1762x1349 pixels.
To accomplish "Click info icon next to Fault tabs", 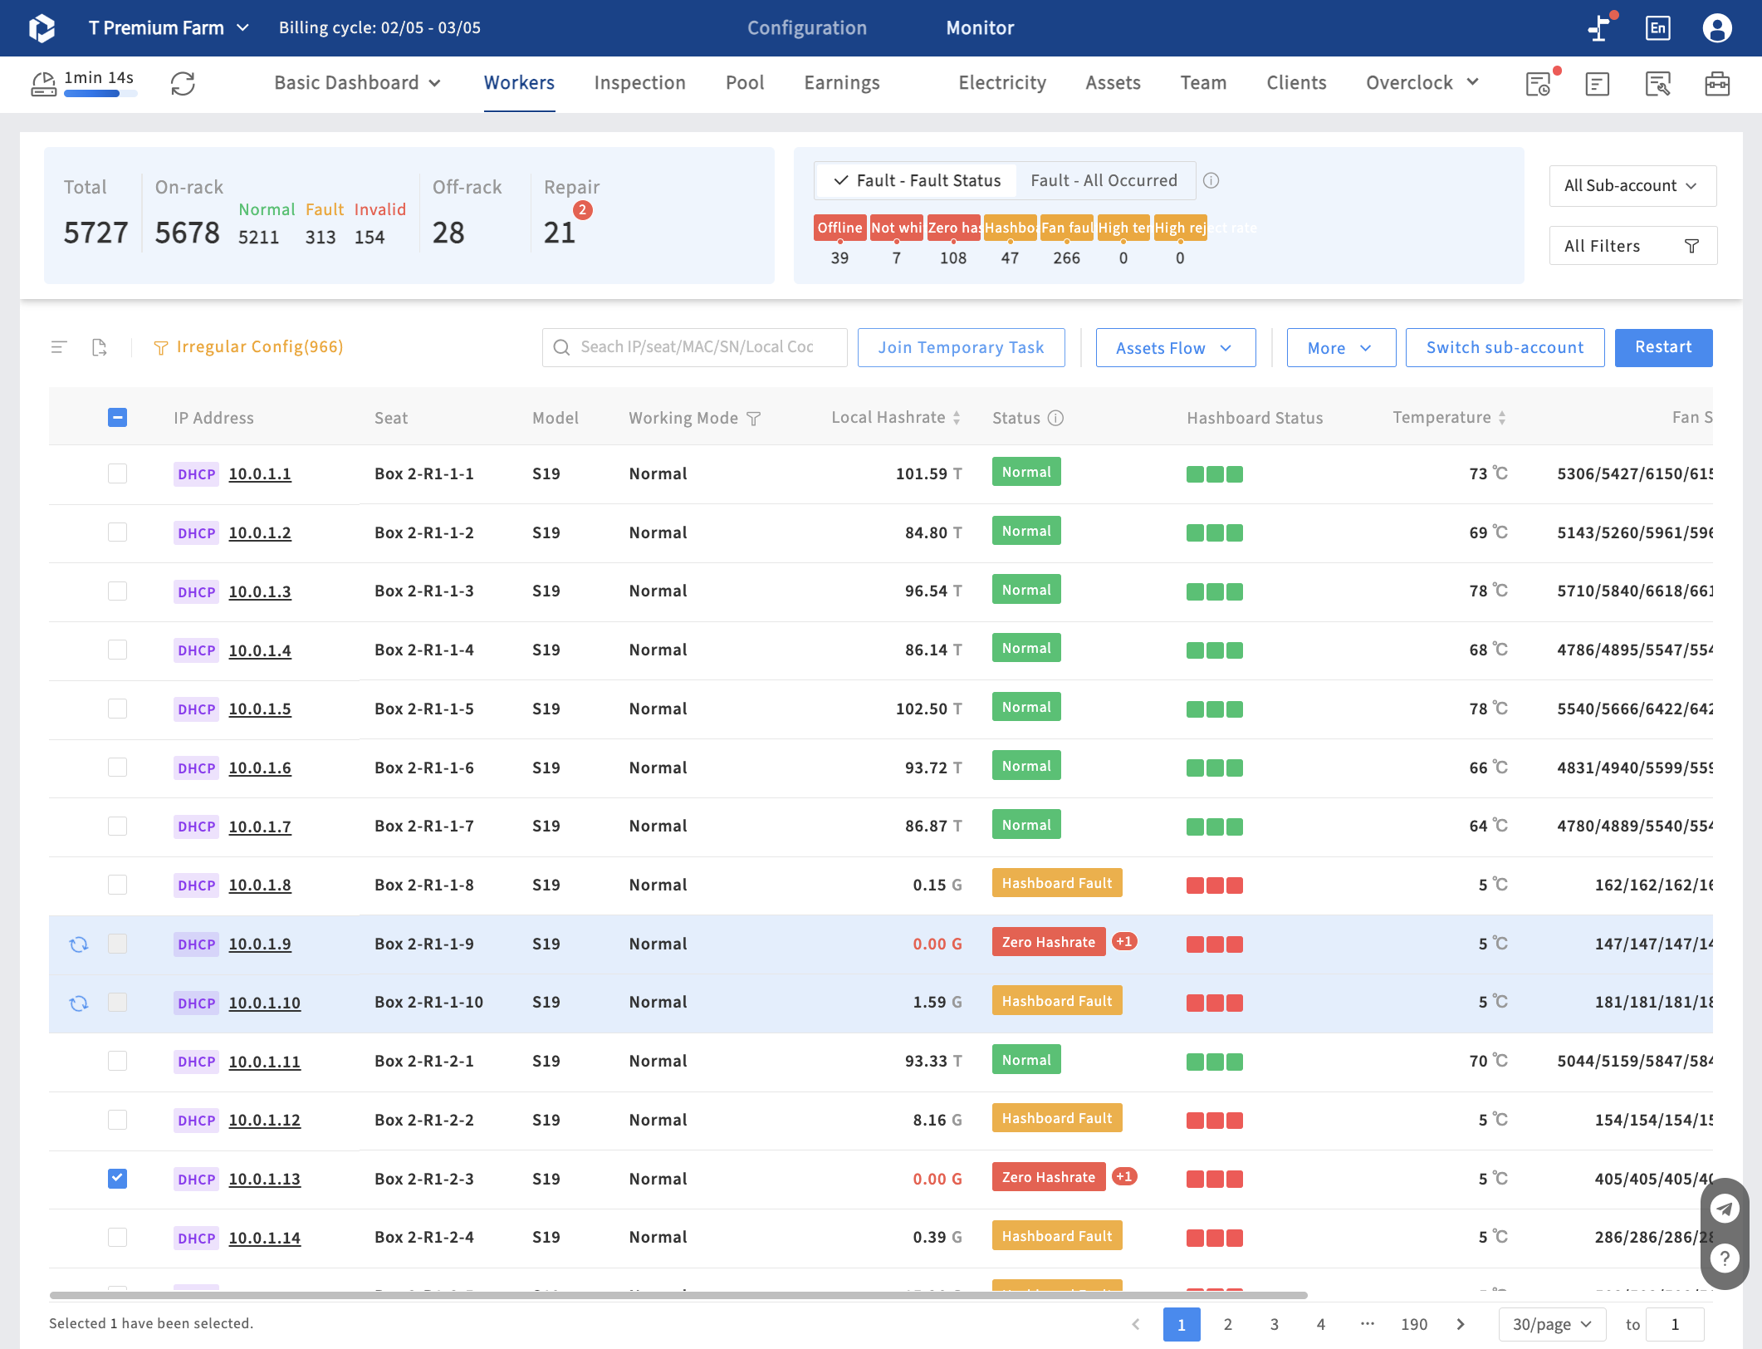I will click(x=1211, y=180).
